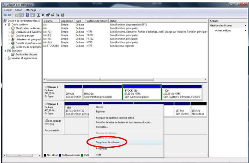
Task: Click the Dossiers partagés folder icon
Action: [13, 36]
